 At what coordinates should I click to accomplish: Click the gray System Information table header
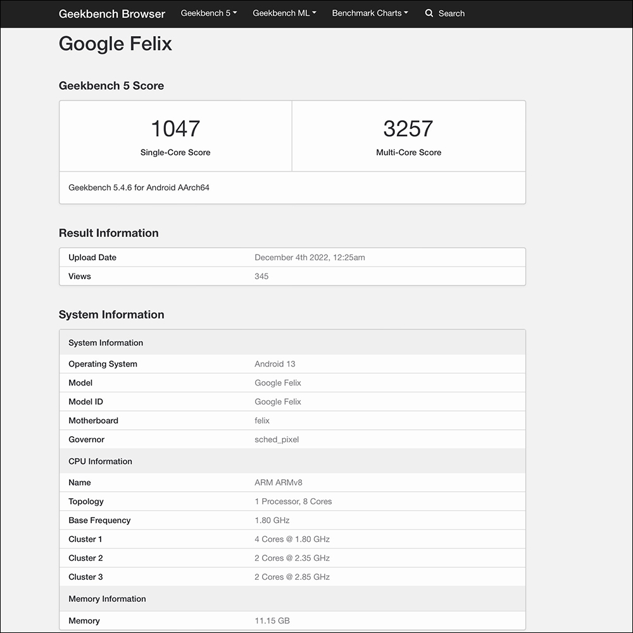click(x=292, y=342)
